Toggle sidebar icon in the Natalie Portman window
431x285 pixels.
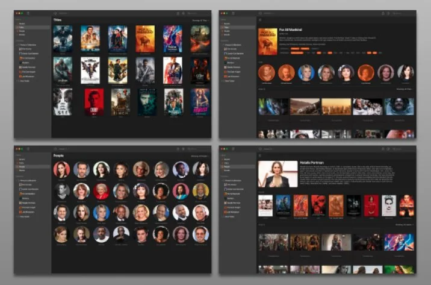click(x=233, y=149)
